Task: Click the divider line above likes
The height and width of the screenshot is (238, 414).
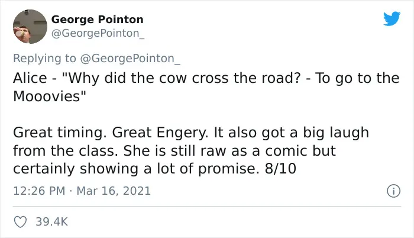Action: (207, 206)
